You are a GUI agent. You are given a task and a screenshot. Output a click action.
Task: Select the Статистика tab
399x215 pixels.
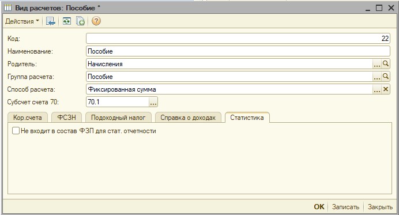[x=247, y=118]
